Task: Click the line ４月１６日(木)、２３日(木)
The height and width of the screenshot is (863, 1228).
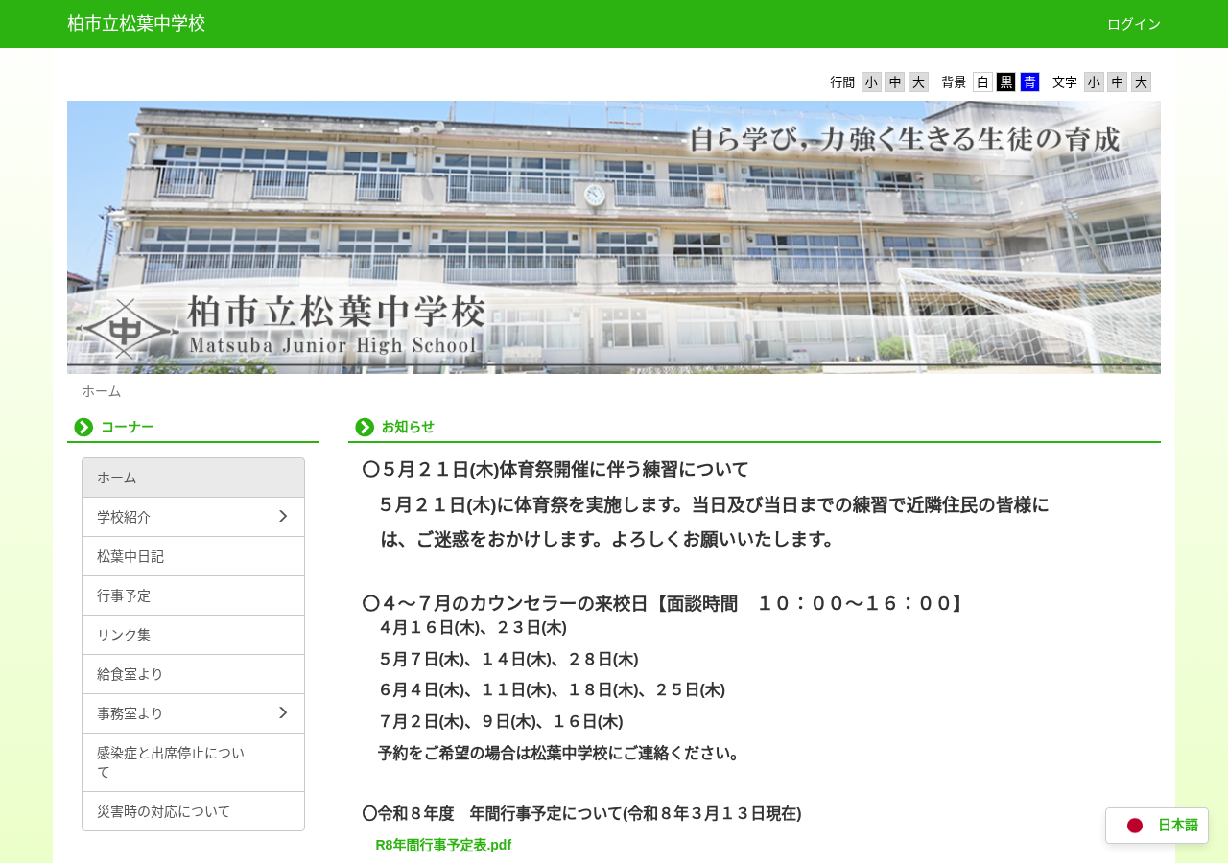Action: 473,628
